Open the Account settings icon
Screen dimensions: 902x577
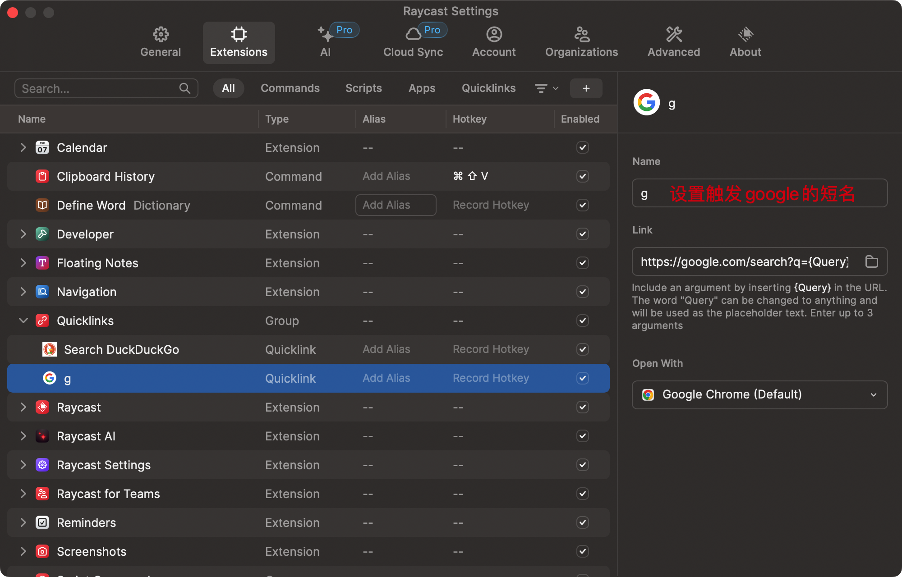point(494,34)
